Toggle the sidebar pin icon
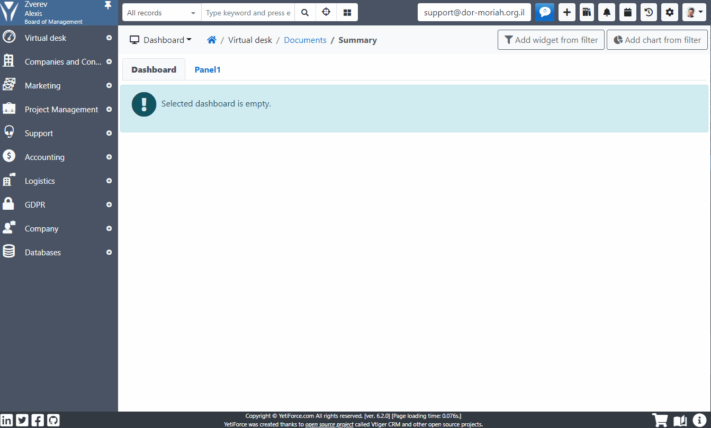The height and width of the screenshot is (428, 711). pyautogui.click(x=108, y=5)
